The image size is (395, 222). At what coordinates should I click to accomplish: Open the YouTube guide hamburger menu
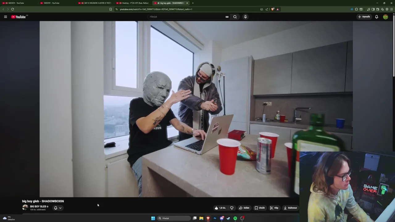tap(6, 17)
